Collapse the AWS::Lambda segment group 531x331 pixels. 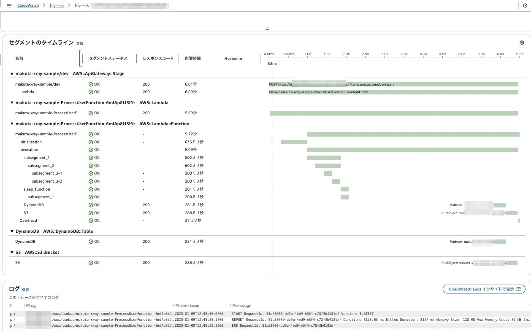(12, 102)
